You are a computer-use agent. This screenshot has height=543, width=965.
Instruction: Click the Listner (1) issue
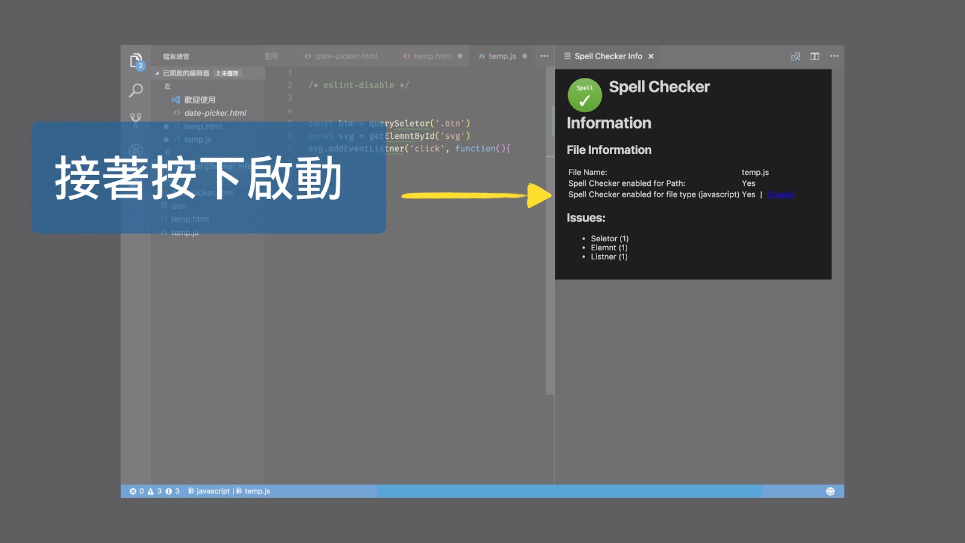point(609,256)
